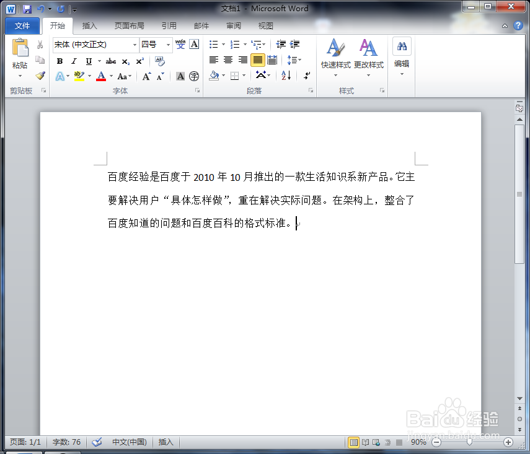This screenshot has width=530, height=454.
Task: Click the Decrease Indent icon
Action: (281, 44)
